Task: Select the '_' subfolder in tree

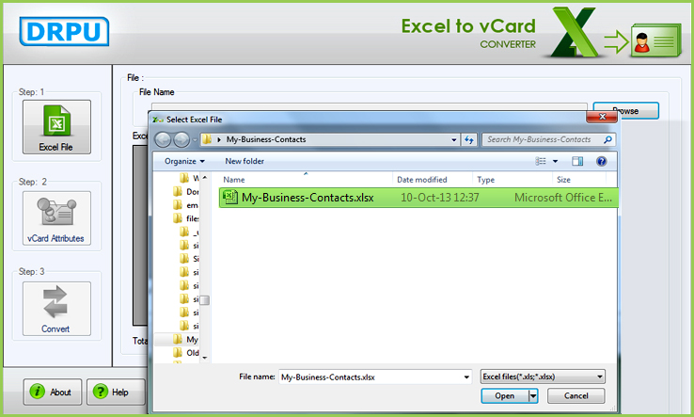Action: click(x=189, y=232)
